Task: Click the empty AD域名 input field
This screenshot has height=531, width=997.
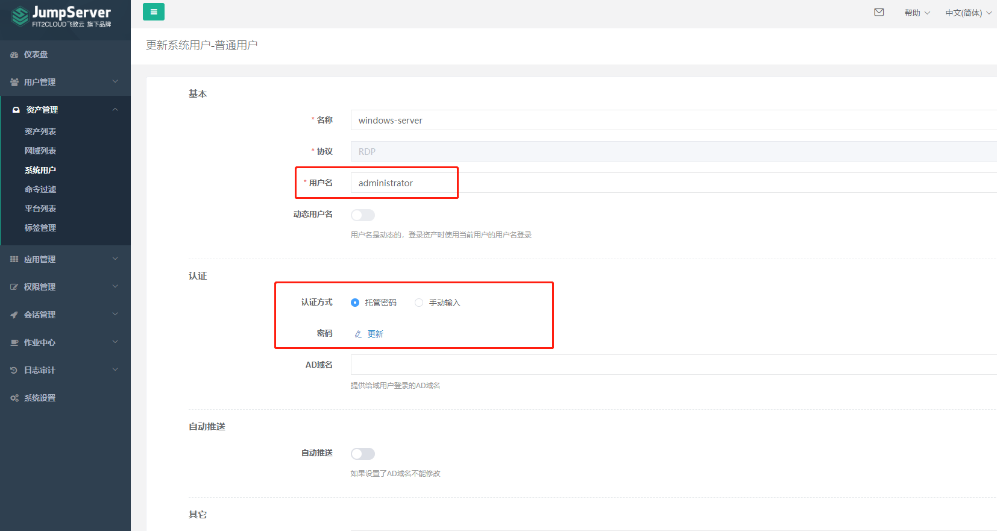Action: pos(673,365)
